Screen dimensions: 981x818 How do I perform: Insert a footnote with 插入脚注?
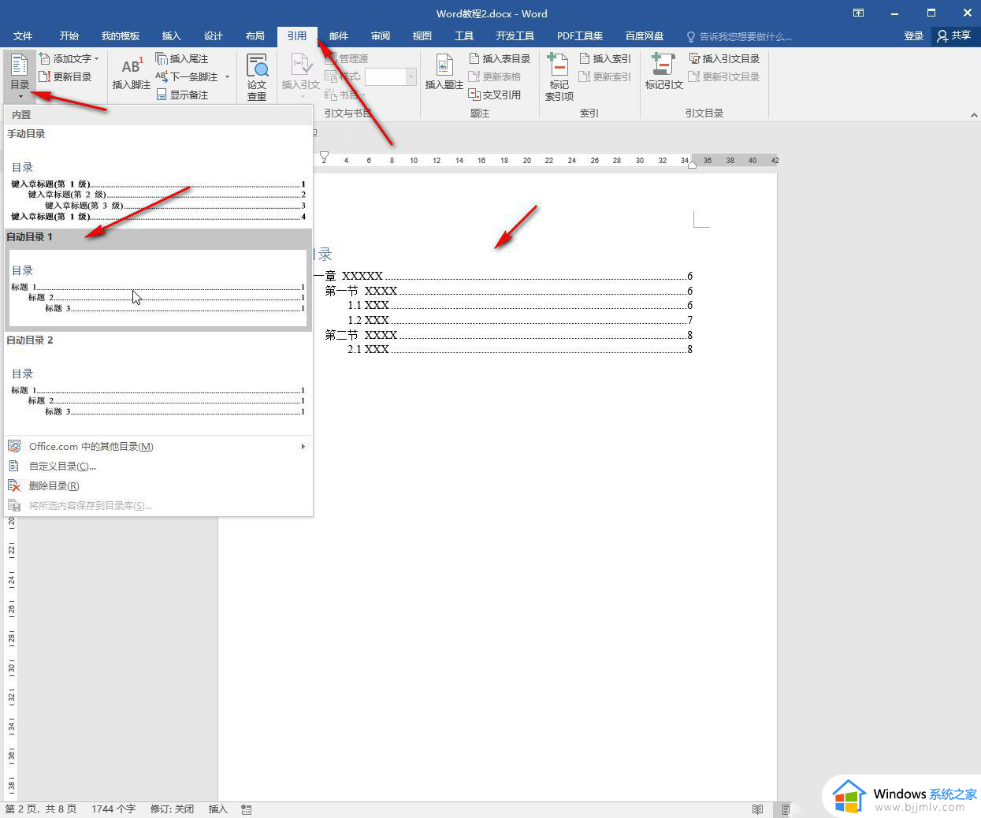click(132, 73)
